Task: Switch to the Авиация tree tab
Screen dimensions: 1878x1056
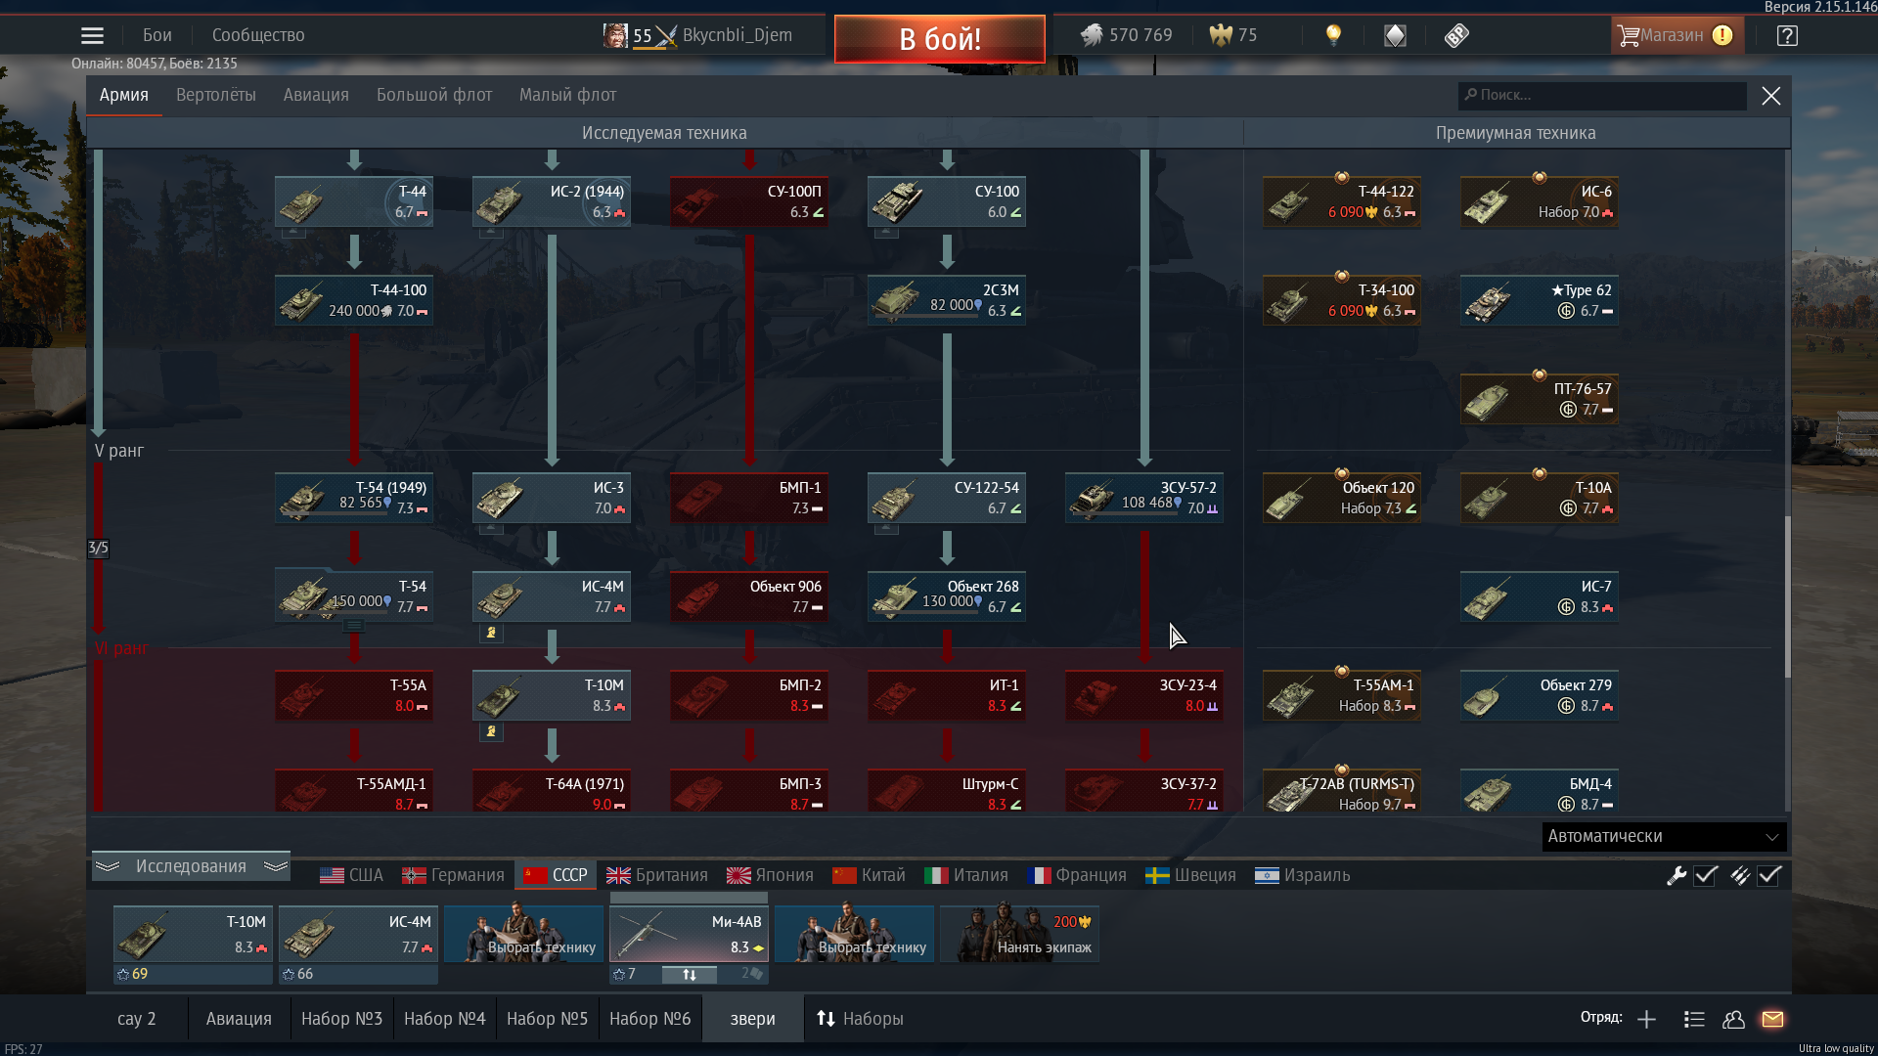Action: 316,95
